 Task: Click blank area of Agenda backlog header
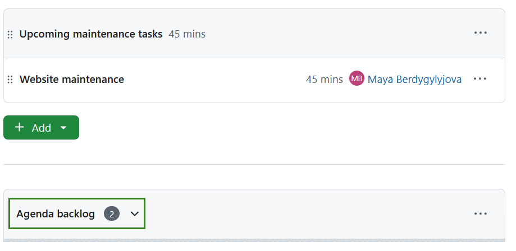tap(309, 213)
